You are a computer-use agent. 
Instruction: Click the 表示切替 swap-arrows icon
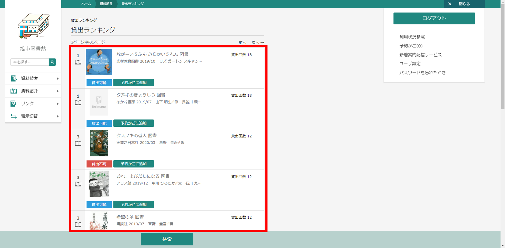click(14, 116)
